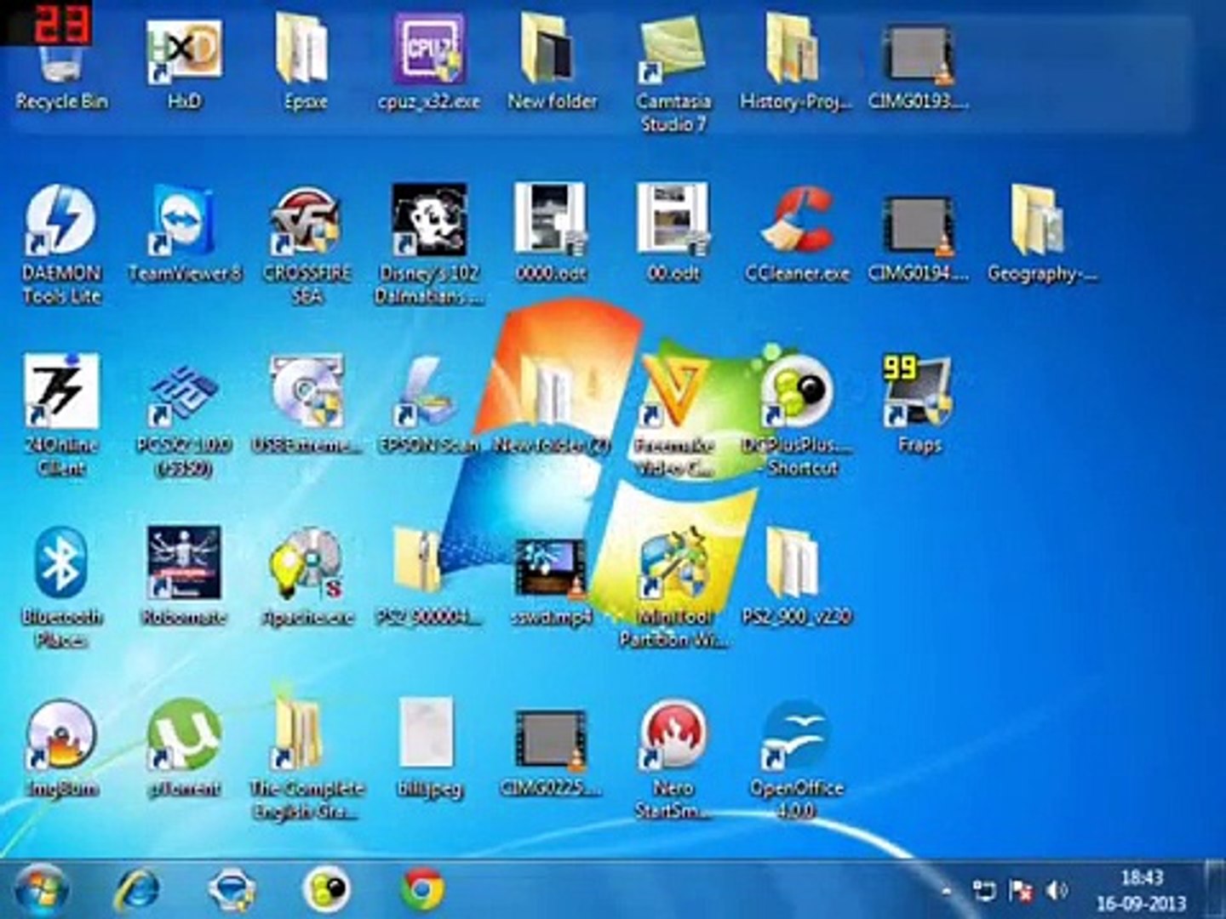
Task: Select the Freemake Video Converter shortcut
Action: pos(673,417)
